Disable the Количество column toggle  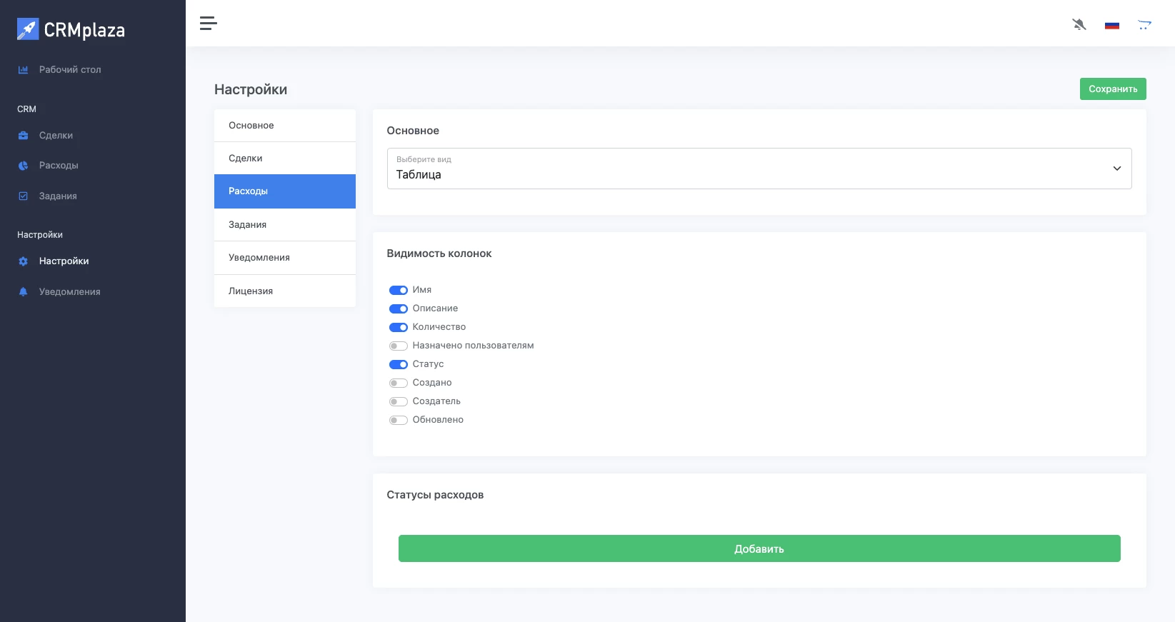(398, 327)
